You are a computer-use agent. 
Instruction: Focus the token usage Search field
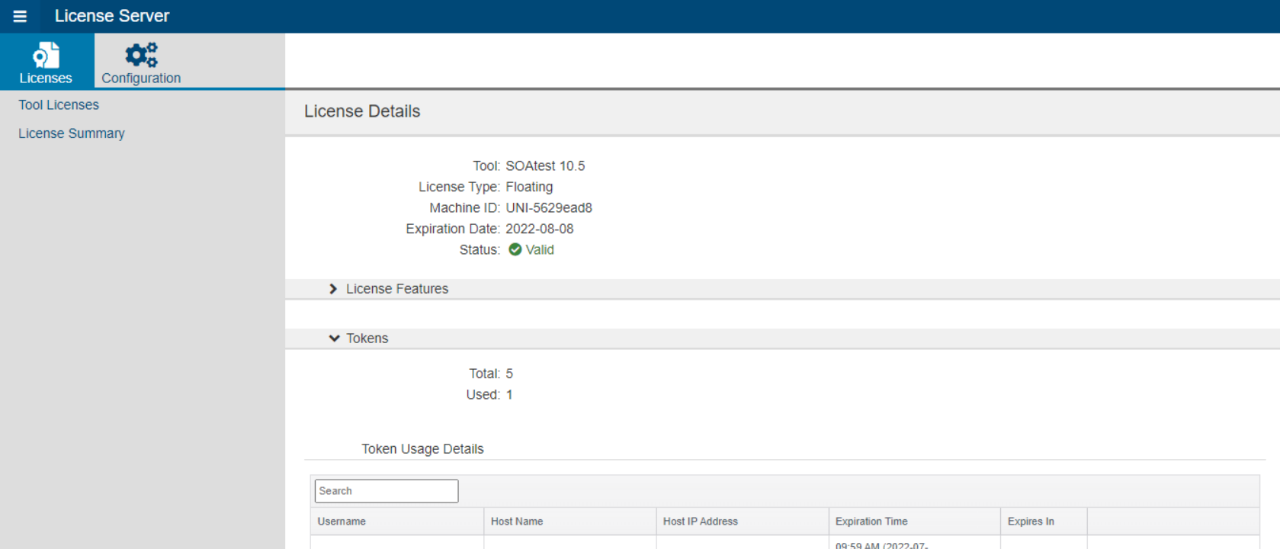(387, 491)
